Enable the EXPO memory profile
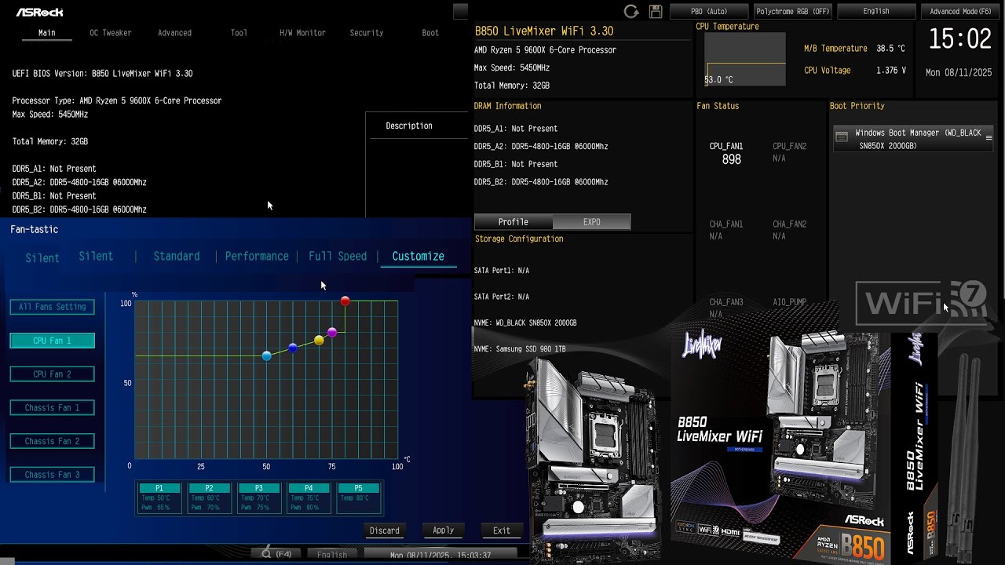 [591, 222]
